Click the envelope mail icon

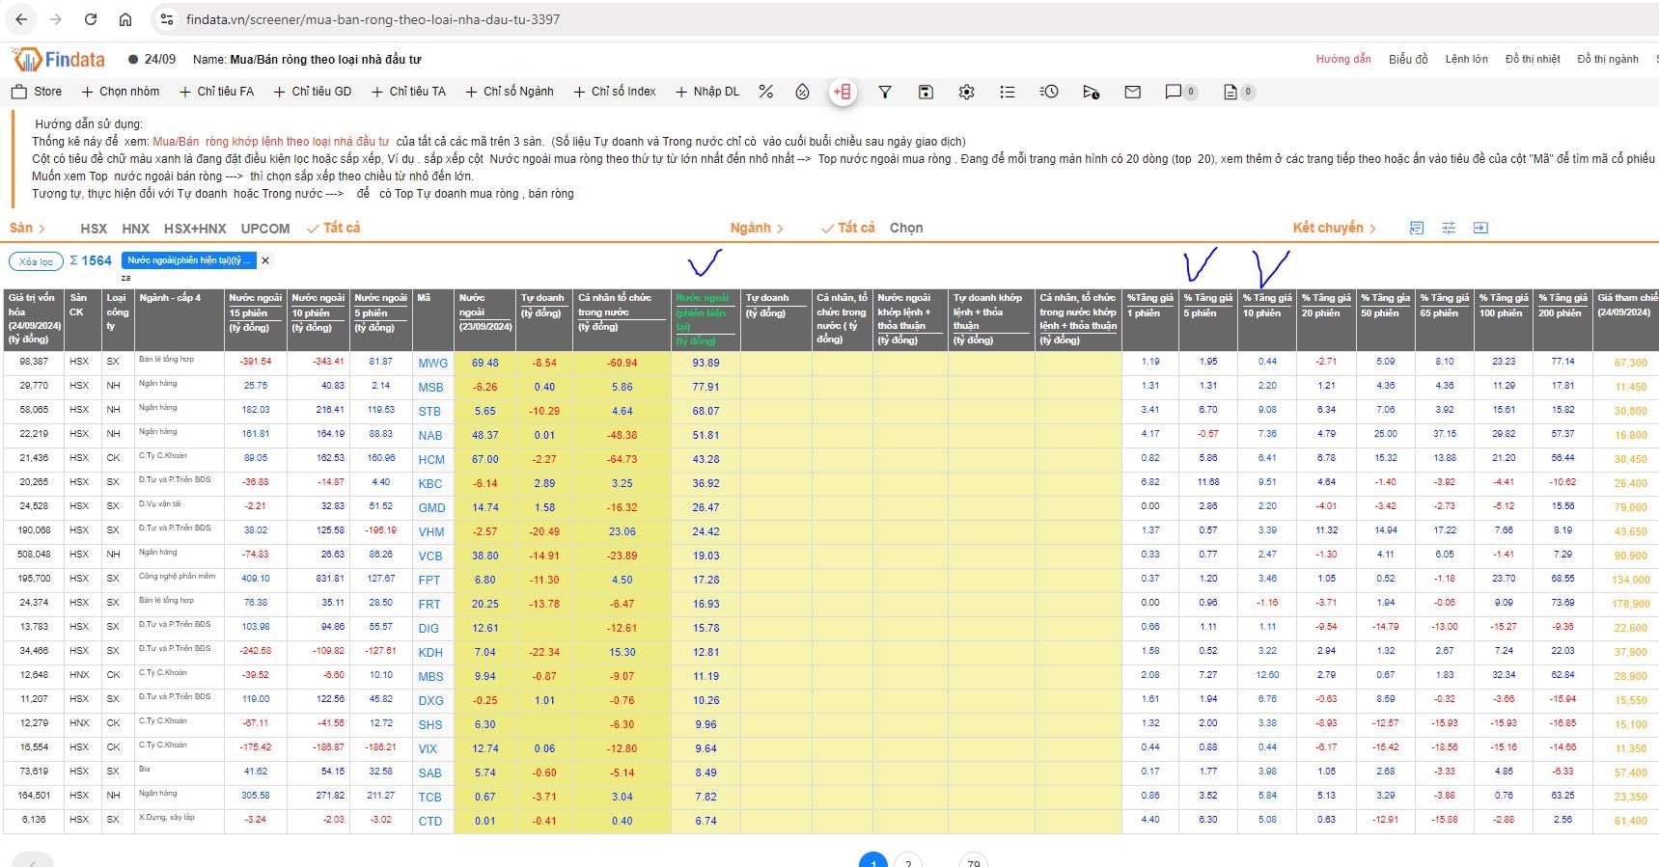1133,92
